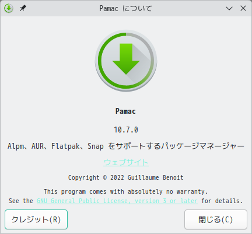Open the ウェブサイト website link
Screen dimensions: 252x234
tap(126, 162)
